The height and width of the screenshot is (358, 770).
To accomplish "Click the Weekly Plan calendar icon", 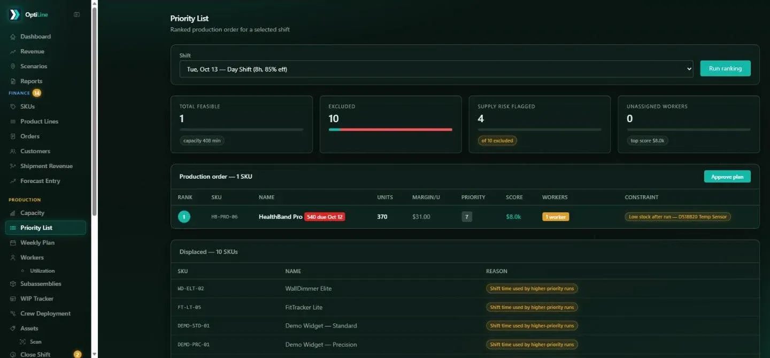I will coord(13,243).
